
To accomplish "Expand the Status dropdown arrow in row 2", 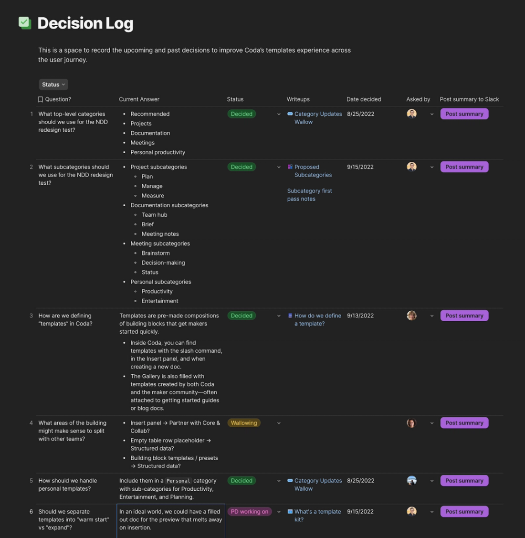I will (x=279, y=167).
